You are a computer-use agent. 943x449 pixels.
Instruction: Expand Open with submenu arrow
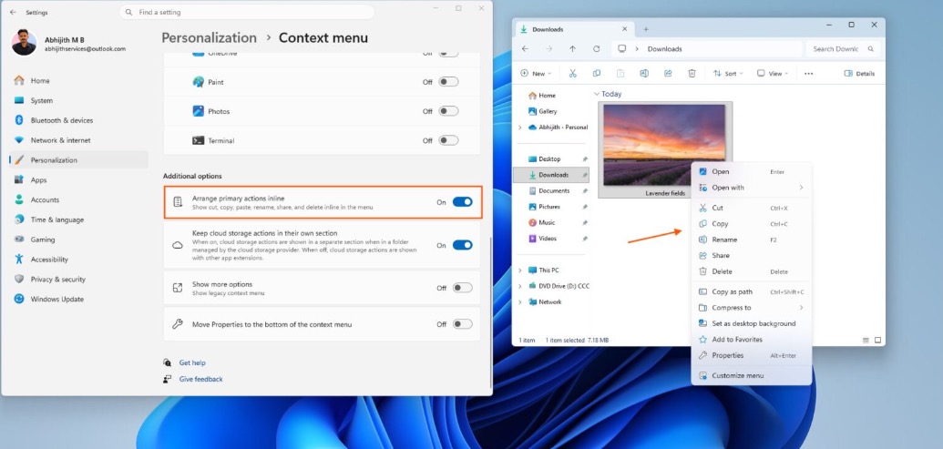point(801,188)
